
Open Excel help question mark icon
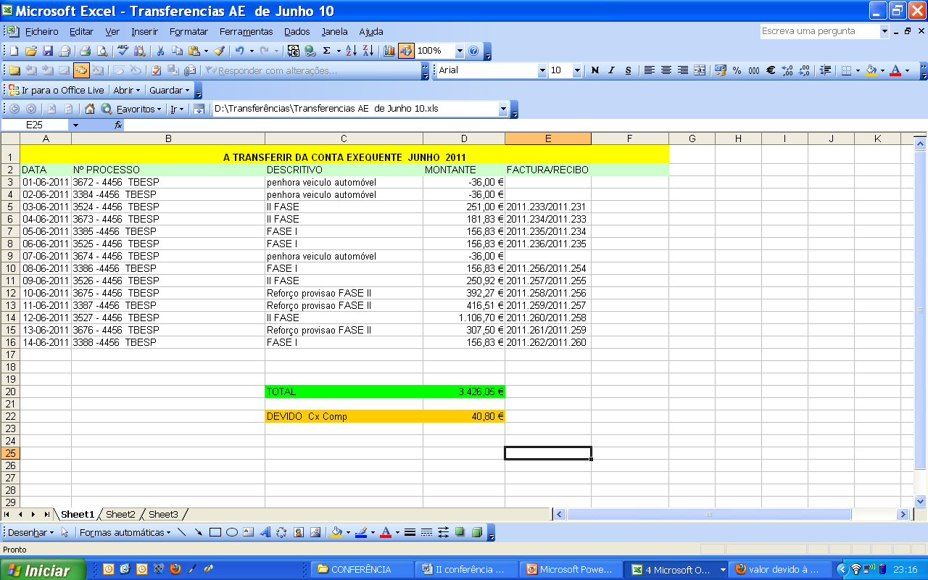[x=473, y=51]
